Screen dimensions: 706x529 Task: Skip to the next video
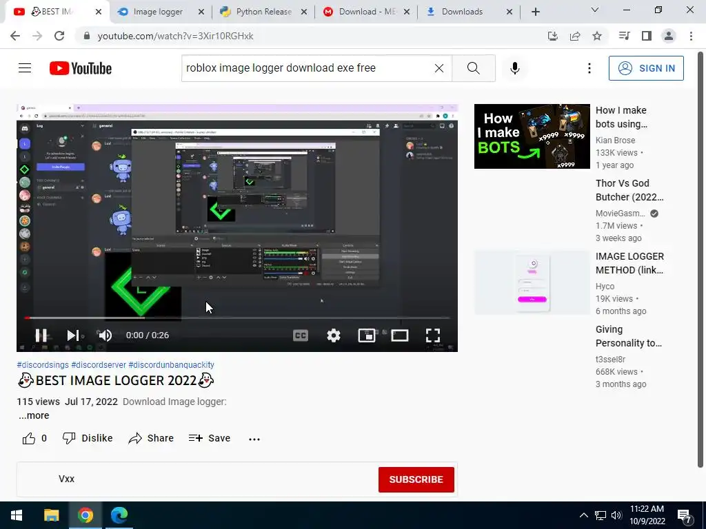coord(73,335)
